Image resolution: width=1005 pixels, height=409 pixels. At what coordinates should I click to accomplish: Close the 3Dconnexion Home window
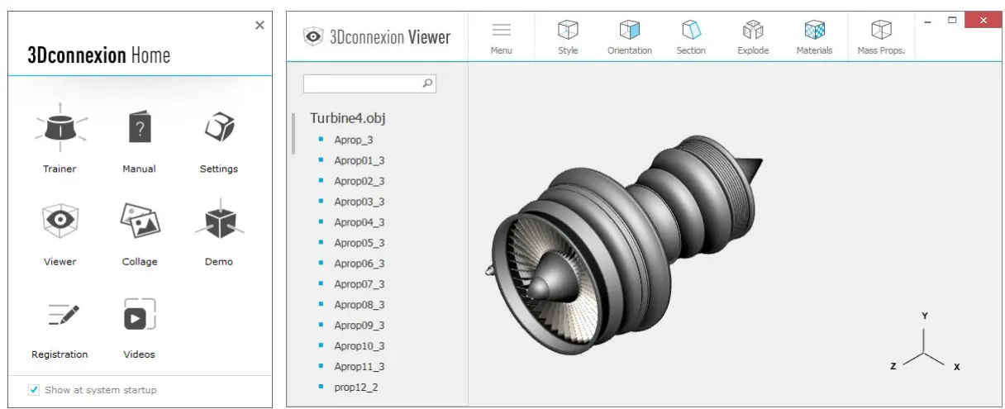260,26
